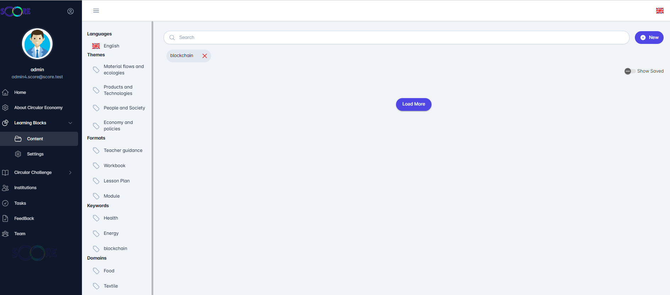
Task: Remove the blockchain filter chip
Action: 205,56
